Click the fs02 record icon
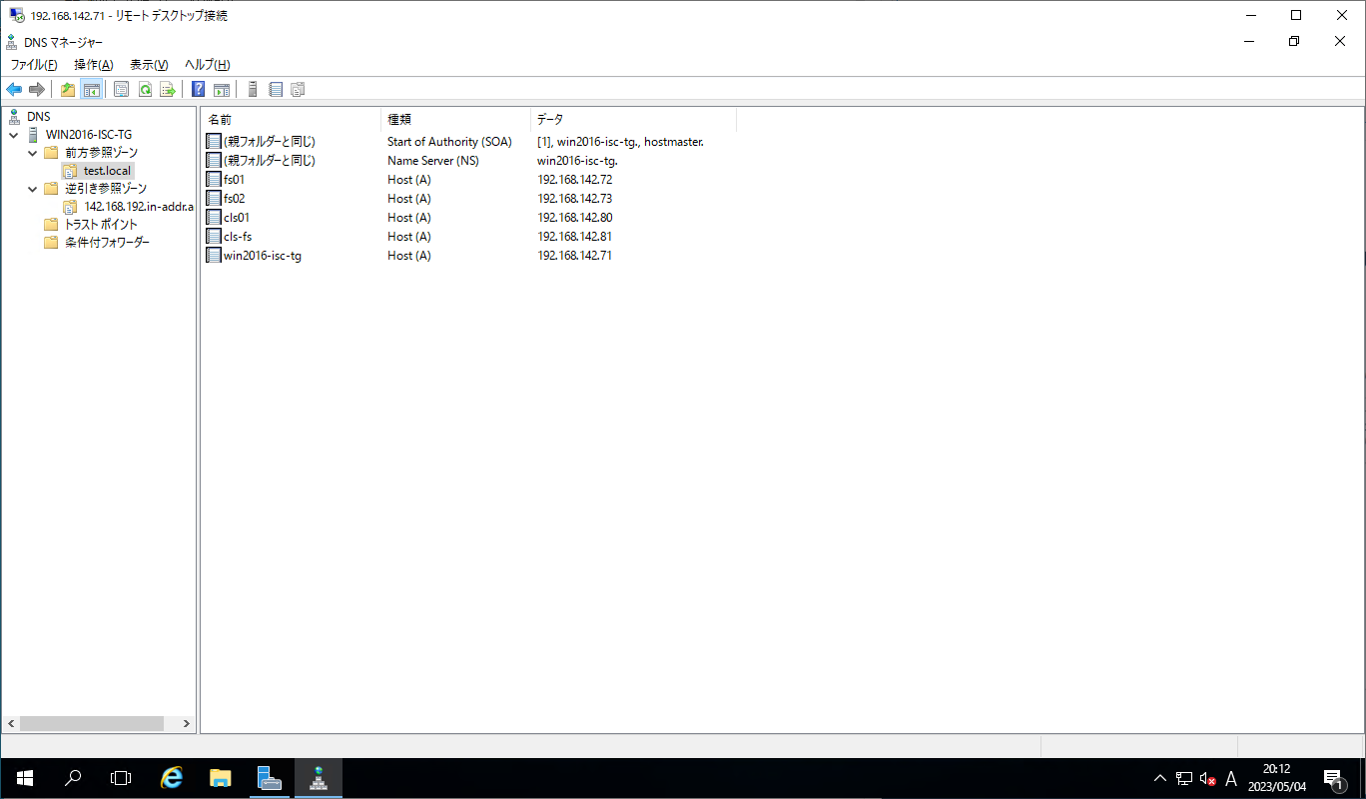1366x799 pixels. pos(214,199)
